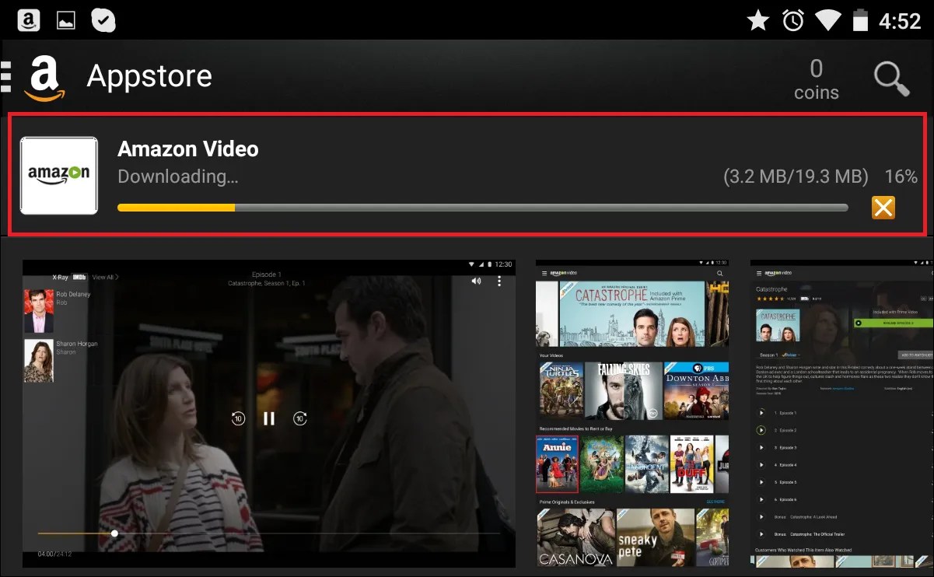
Task: Click the Downloading status text
Action: click(x=177, y=177)
